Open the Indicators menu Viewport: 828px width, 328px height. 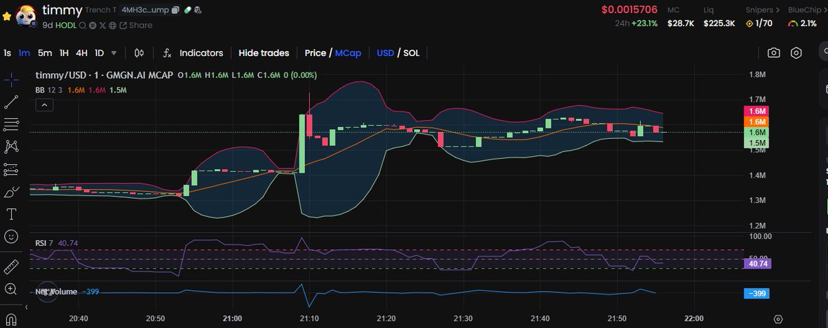point(201,53)
